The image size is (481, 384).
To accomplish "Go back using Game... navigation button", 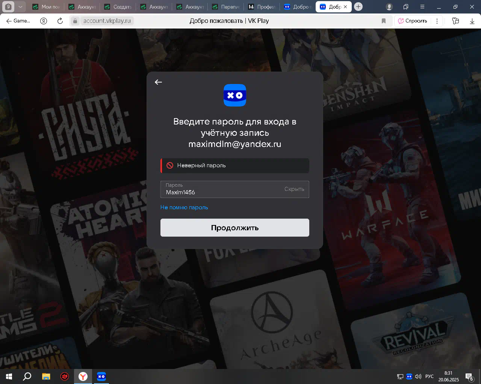I will [18, 21].
